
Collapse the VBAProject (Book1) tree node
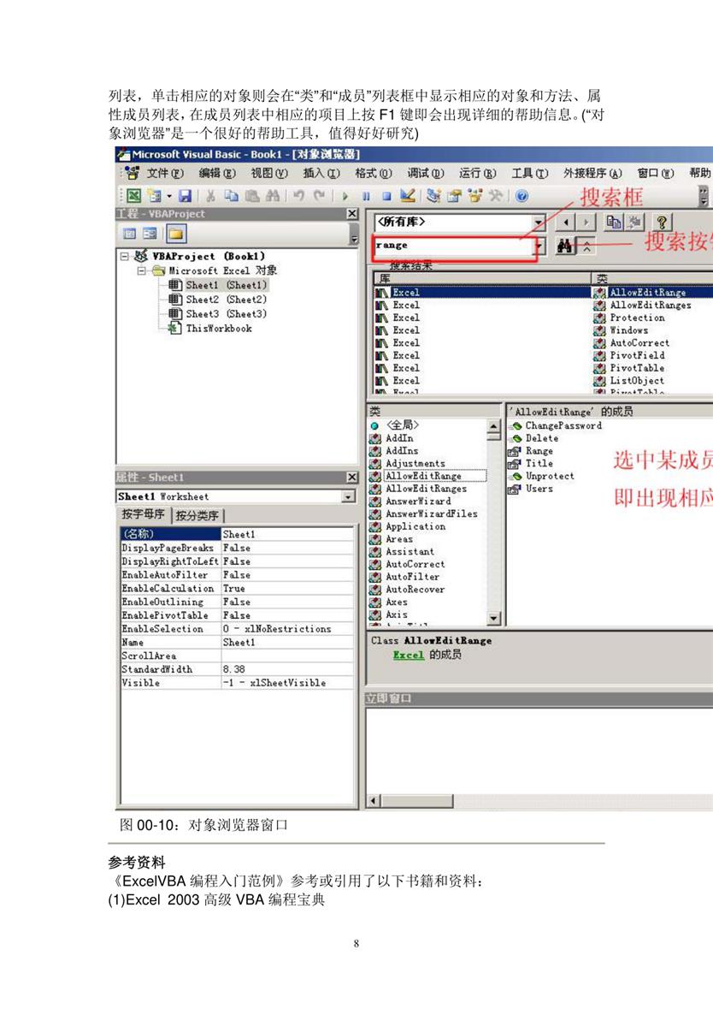(x=125, y=256)
